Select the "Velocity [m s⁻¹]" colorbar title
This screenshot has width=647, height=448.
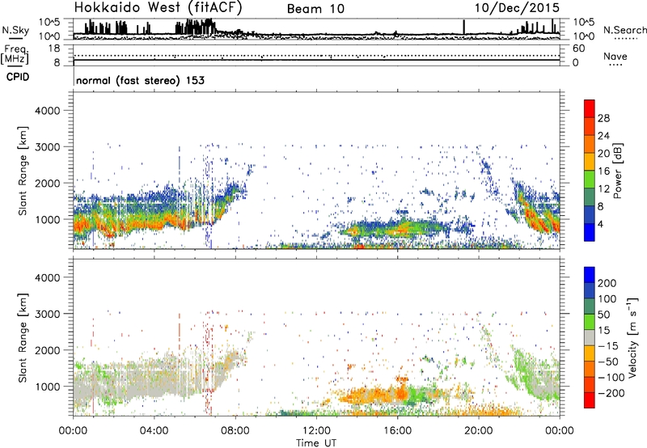pos(632,337)
